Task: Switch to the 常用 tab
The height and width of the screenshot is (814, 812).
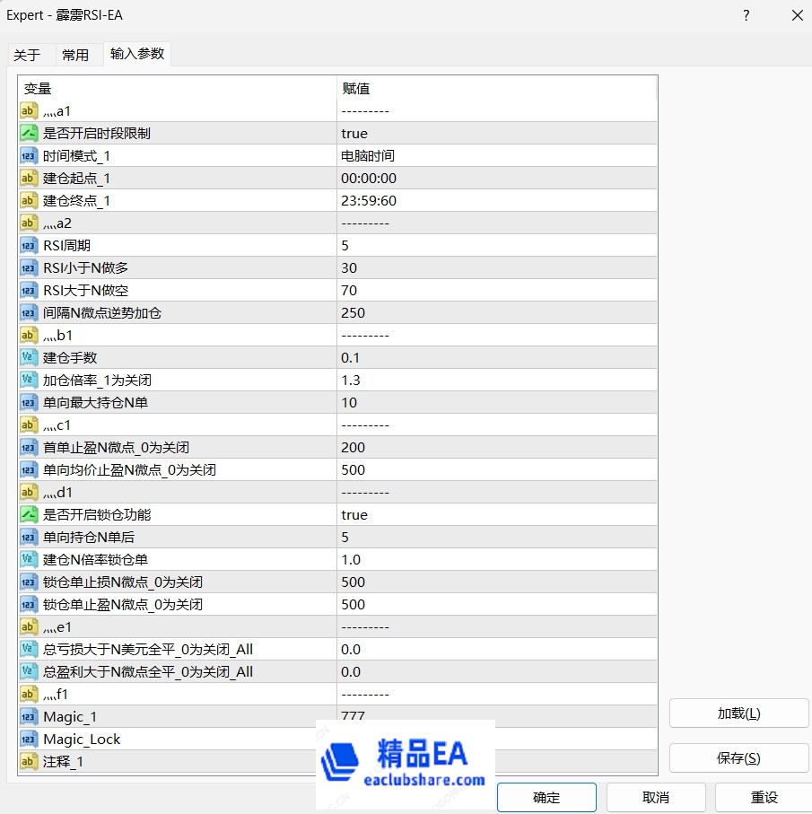Action: pyautogui.click(x=75, y=55)
